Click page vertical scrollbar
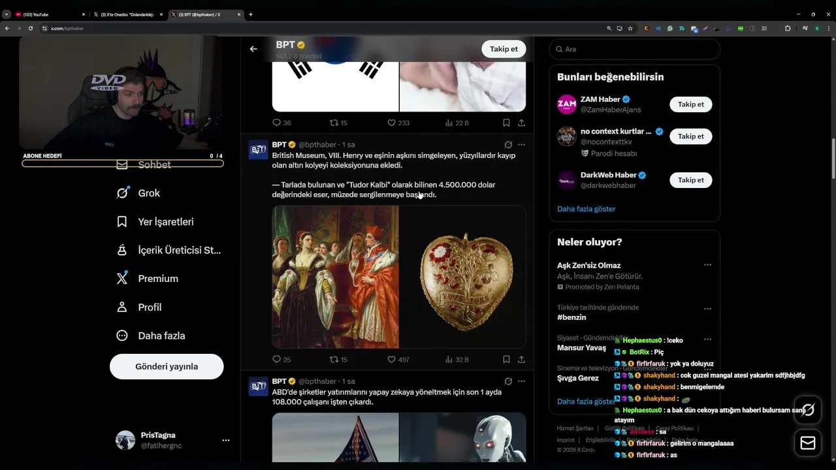The width and height of the screenshot is (836, 470). (x=833, y=159)
